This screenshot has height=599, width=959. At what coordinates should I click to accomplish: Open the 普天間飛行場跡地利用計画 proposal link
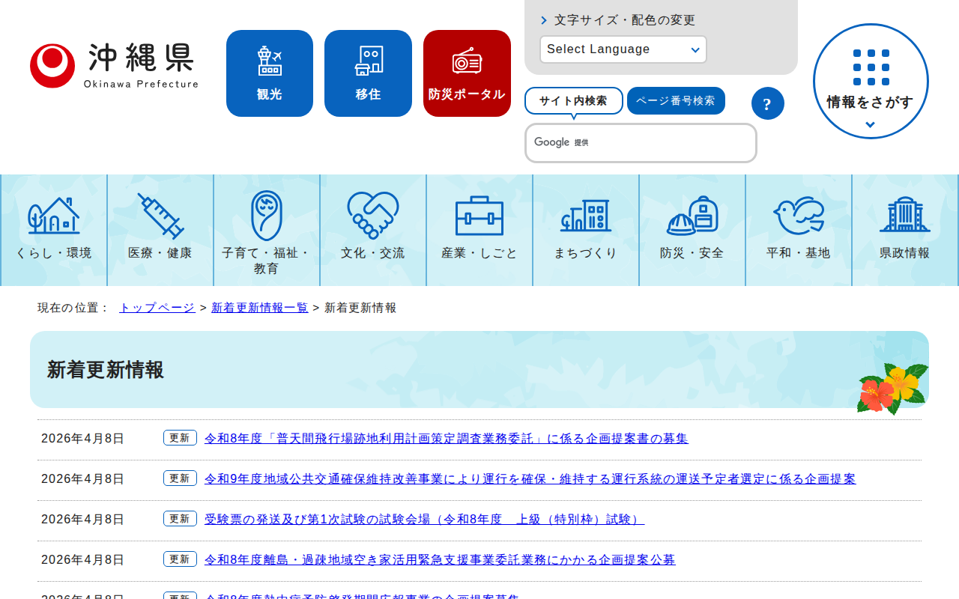point(446,439)
